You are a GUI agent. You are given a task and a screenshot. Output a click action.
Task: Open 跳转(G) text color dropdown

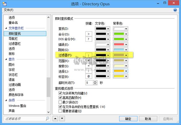pos(102,50)
